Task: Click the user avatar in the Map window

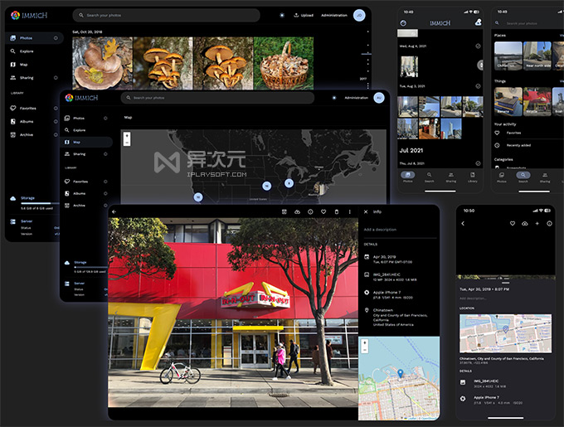Action: [379, 98]
